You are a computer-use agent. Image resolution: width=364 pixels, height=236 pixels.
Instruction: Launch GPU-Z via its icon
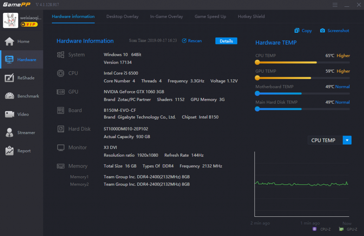341,229
